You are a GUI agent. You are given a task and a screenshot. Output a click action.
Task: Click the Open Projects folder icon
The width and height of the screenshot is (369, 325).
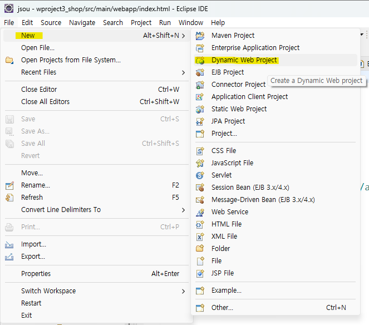[x=9, y=60]
